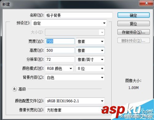
Task: Close the 新建 dialog window
Action: coord(147,3)
